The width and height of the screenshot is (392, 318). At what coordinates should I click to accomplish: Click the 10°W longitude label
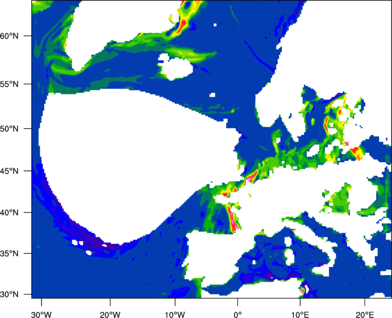(175, 315)
